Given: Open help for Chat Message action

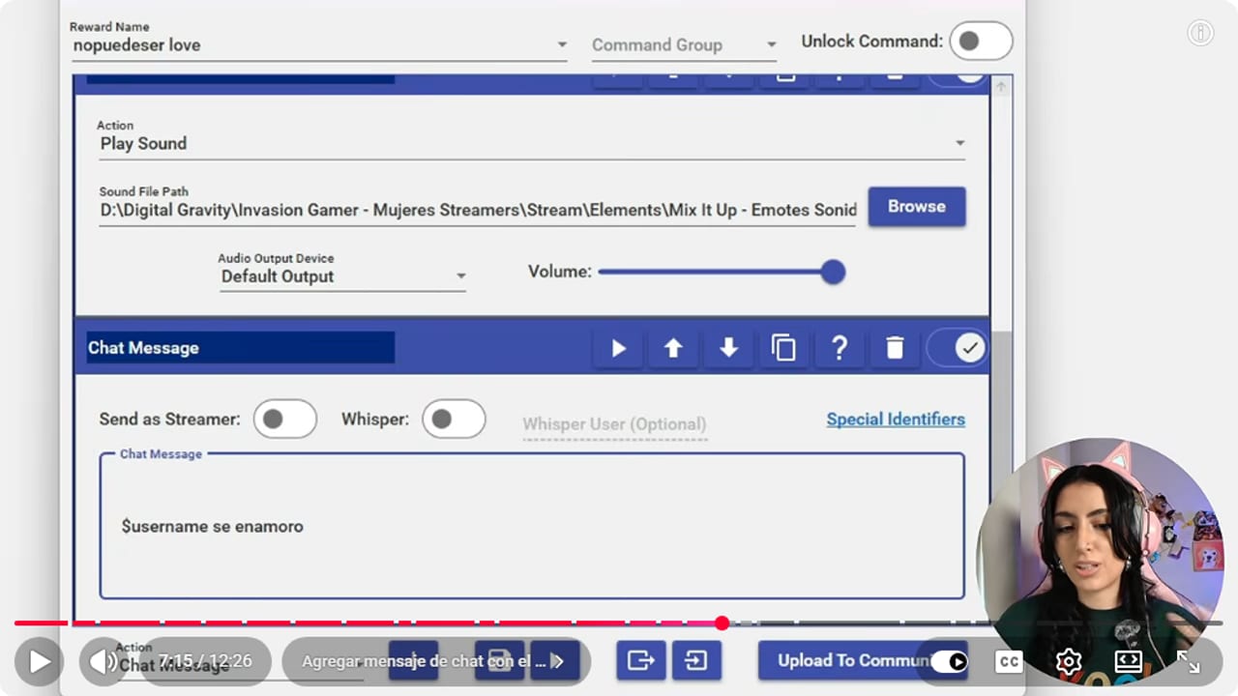Looking at the screenshot, I should (x=840, y=348).
